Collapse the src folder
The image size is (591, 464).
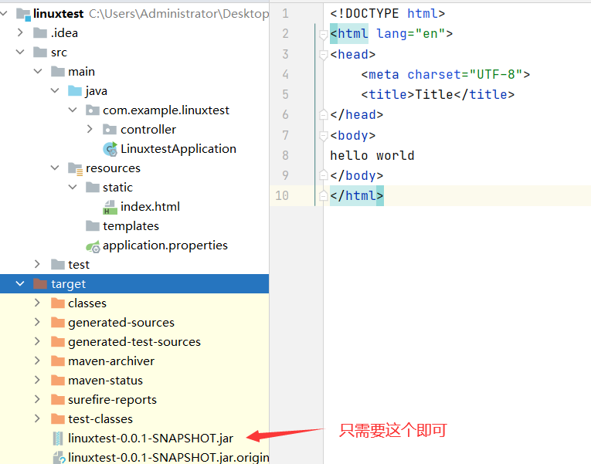[20, 52]
